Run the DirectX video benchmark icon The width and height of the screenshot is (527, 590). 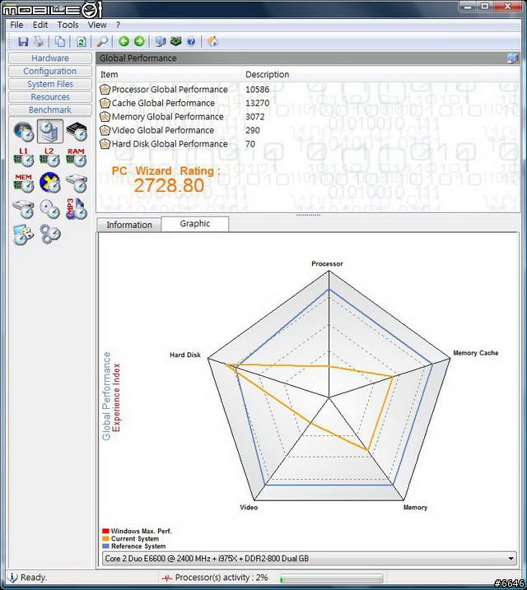pyautogui.click(x=49, y=183)
